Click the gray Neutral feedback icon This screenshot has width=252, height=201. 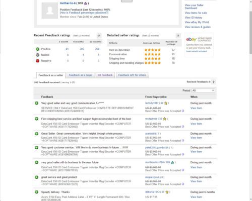click(37, 55)
